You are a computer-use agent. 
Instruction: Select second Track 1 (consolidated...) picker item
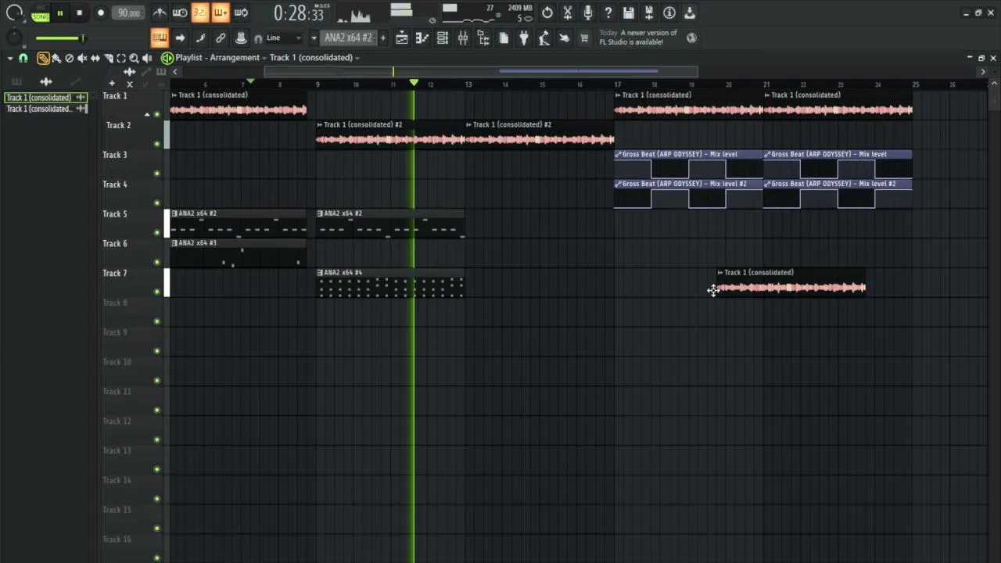pos(46,109)
